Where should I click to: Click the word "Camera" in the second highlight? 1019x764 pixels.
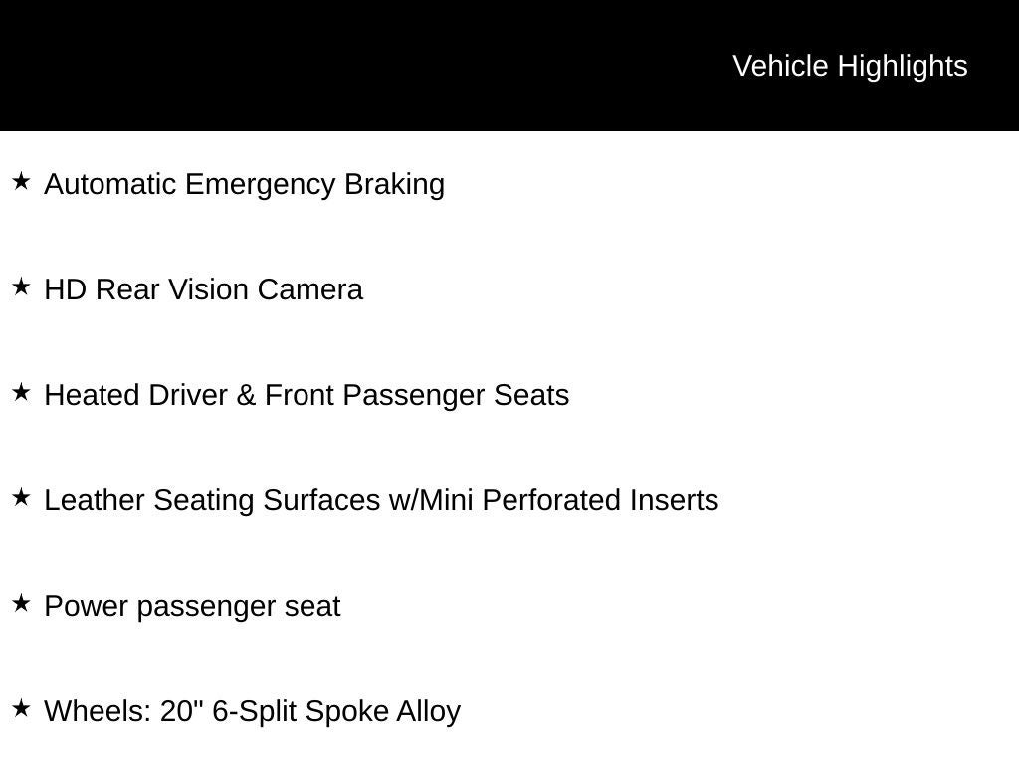[x=309, y=290]
